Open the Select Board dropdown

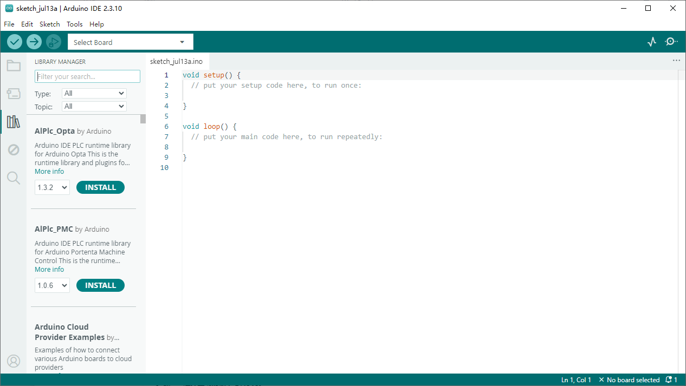coord(130,42)
